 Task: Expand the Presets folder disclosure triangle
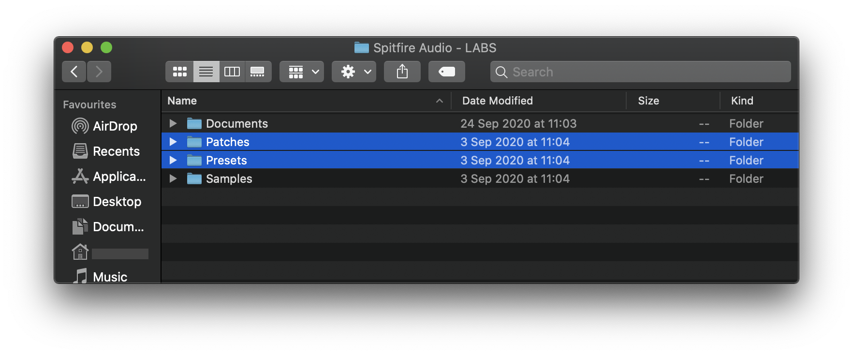(173, 160)
